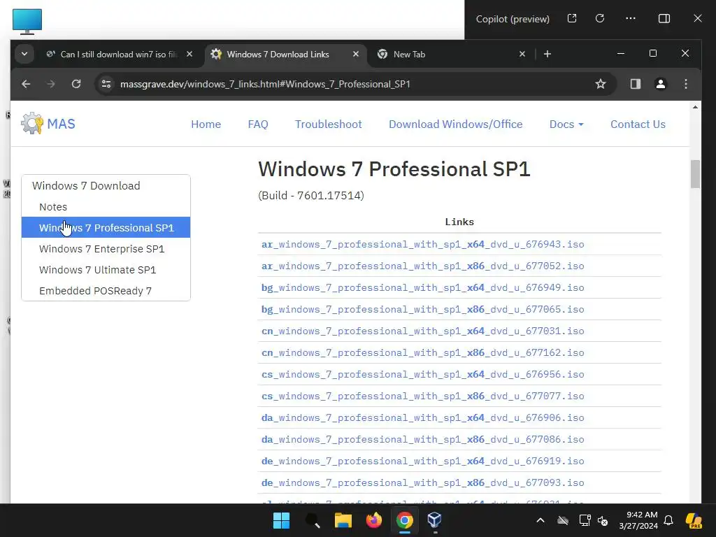Download de x64 ISO link 676919

pyautogui.click(x=423, y=461)
